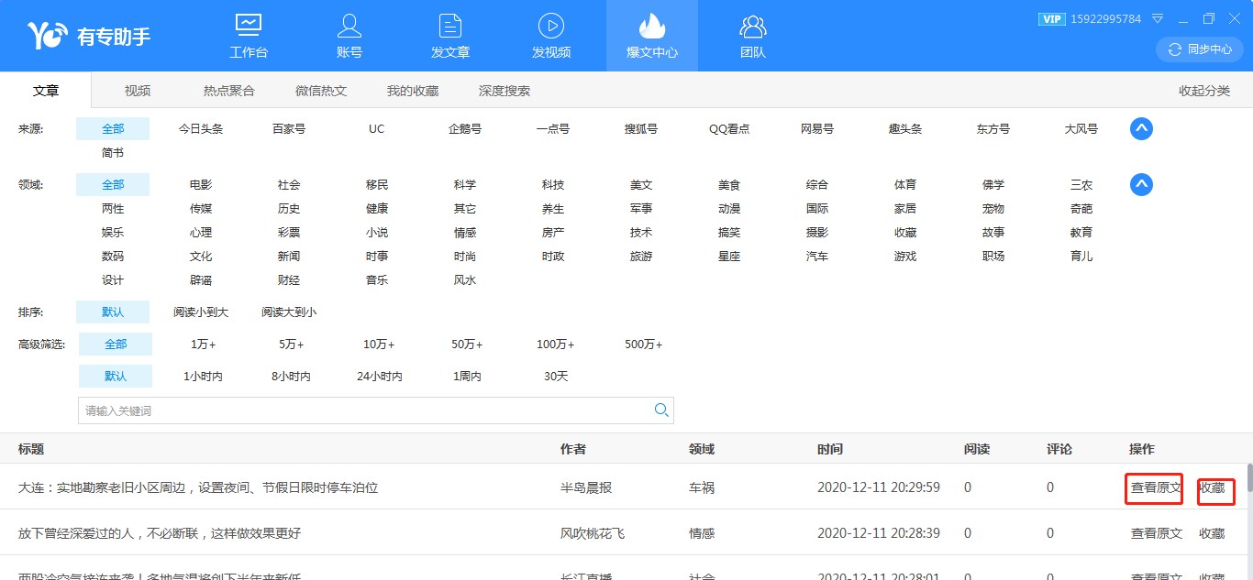The width and height of the screenshot is (1253, 580).
Task: Switch to the 微信热文 tab
Action: point(321,91)
